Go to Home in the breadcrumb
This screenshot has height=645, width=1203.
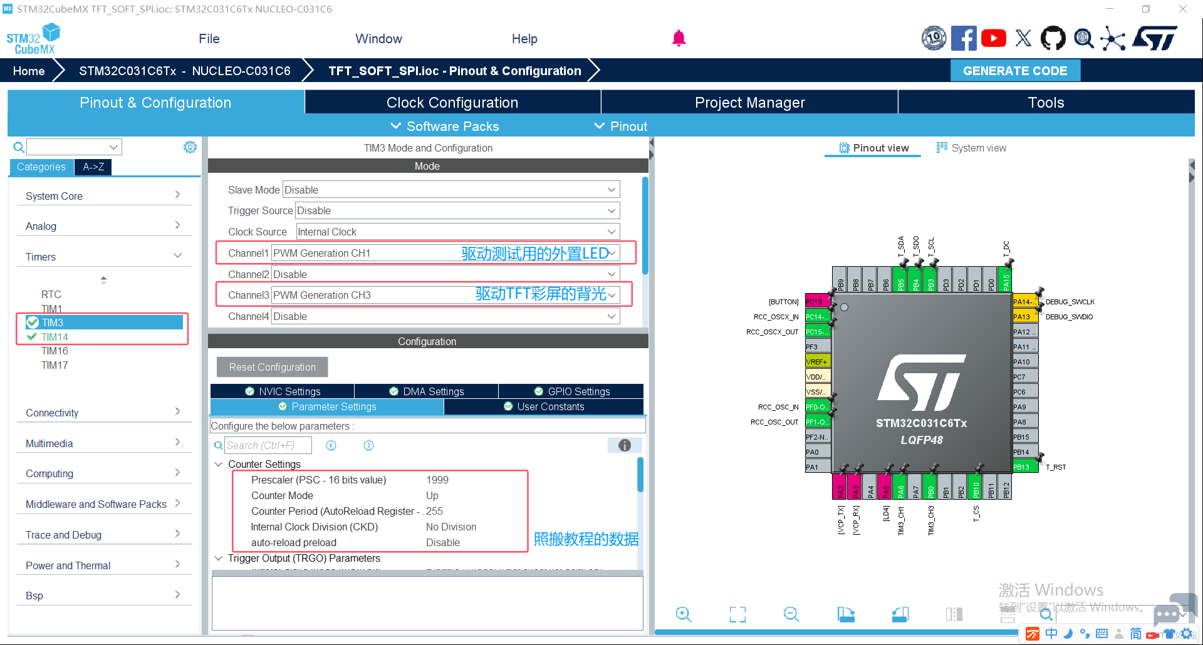pos(29,71)
